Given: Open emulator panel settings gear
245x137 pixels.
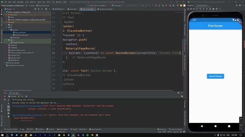Looking at the screenshot, I should (x=240, y=5).
